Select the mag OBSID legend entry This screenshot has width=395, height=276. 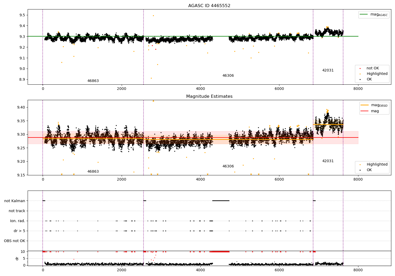point(374,105)
